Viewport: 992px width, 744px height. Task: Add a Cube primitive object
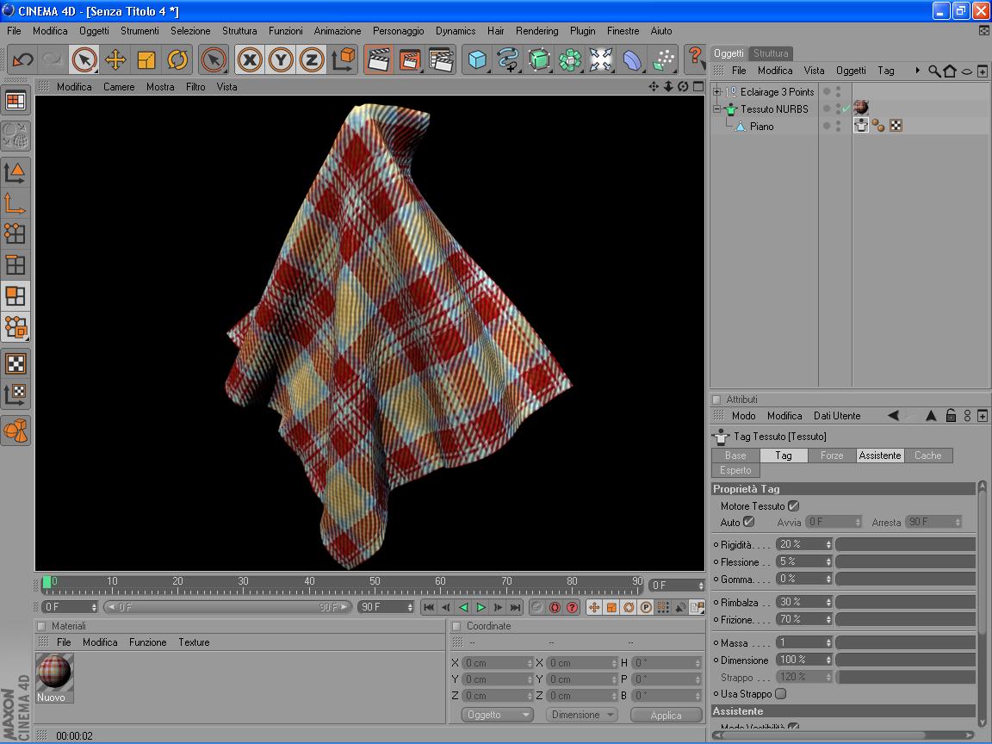477,59
